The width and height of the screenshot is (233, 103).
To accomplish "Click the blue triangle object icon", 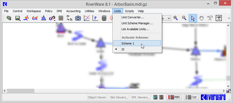I will pos(43,18).
